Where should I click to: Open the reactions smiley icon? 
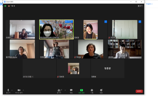click(101, 90)
